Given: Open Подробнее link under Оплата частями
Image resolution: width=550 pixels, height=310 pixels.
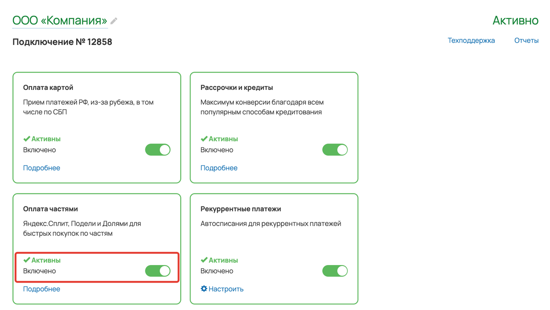Looking at the screenshot, I should (x=42, y=289).
